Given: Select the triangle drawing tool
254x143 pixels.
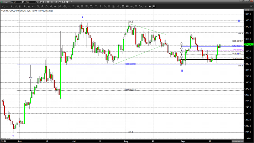Looking at the screenshot, I should point(47,6).
